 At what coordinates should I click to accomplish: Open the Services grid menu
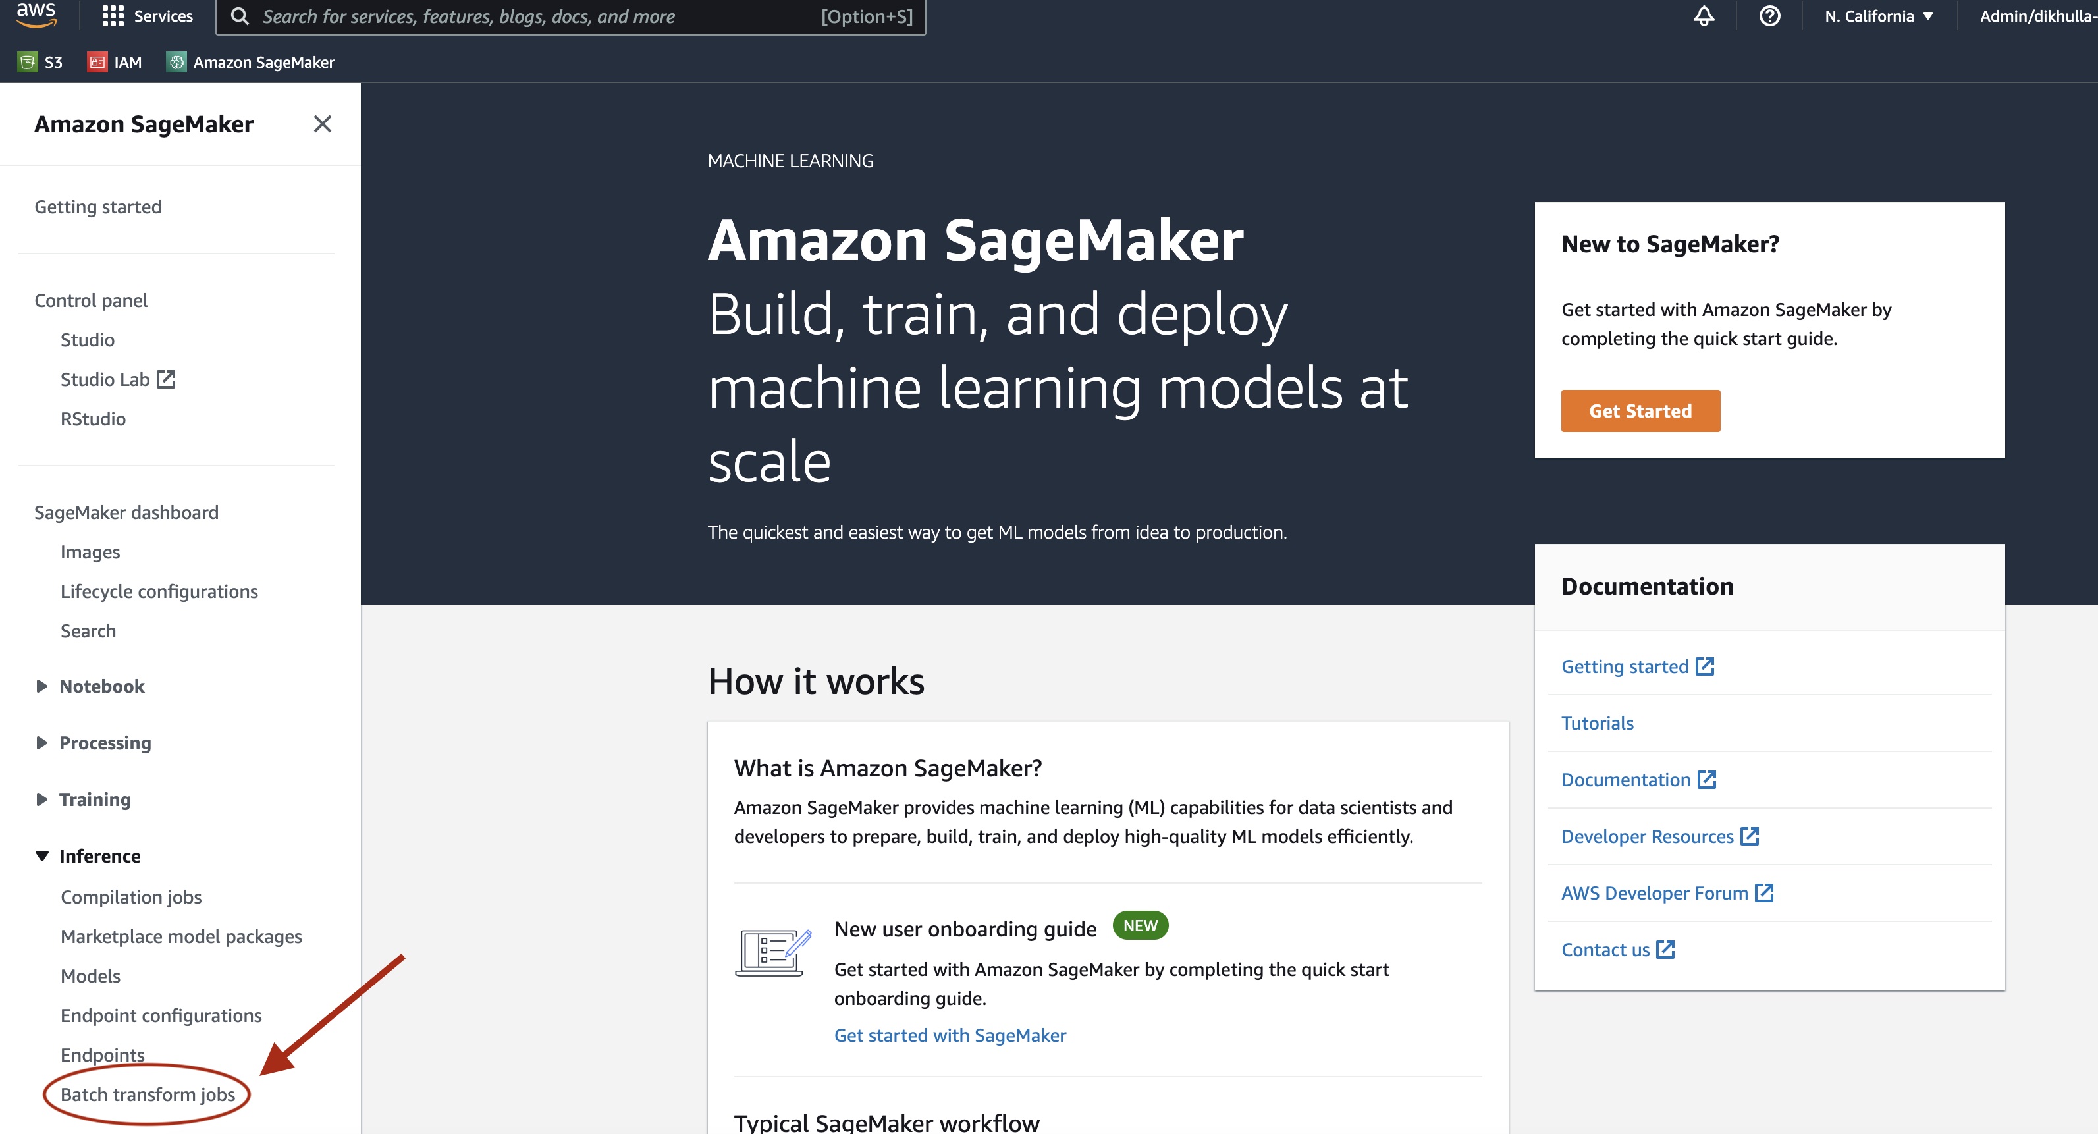point(148,16)
